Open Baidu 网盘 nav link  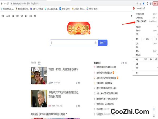tap(31, 16)
